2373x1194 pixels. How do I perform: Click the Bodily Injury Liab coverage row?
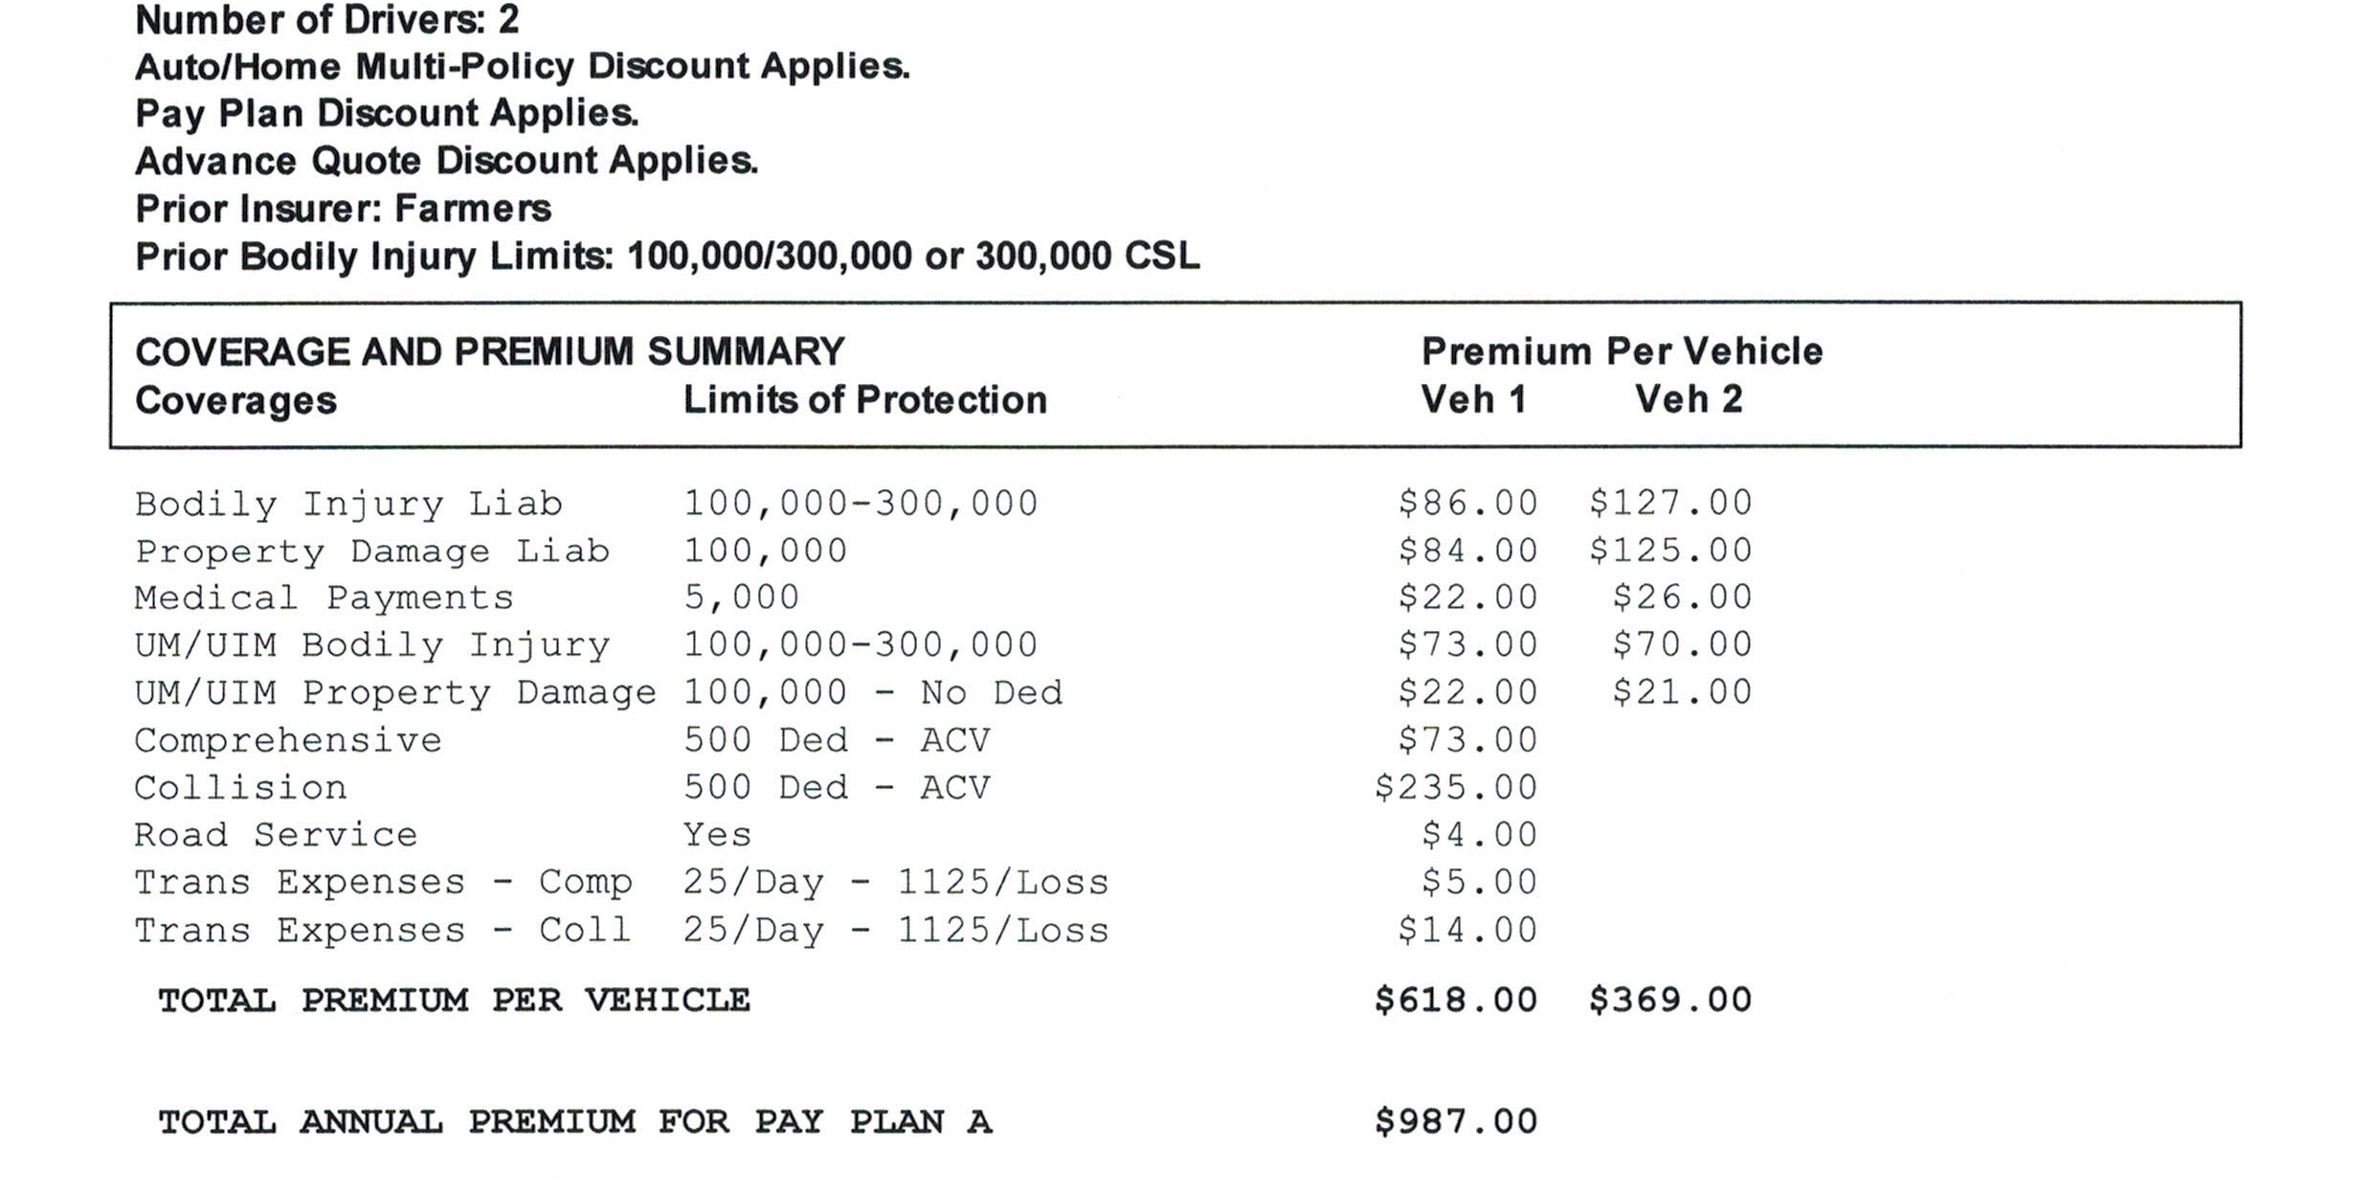[x=943, y=504]
